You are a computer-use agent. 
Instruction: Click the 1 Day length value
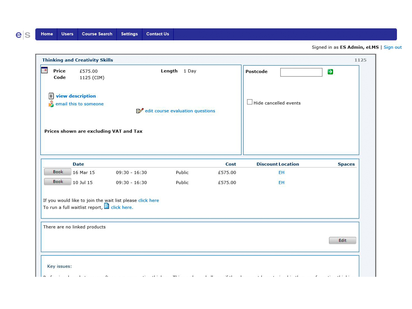[190, 71]
